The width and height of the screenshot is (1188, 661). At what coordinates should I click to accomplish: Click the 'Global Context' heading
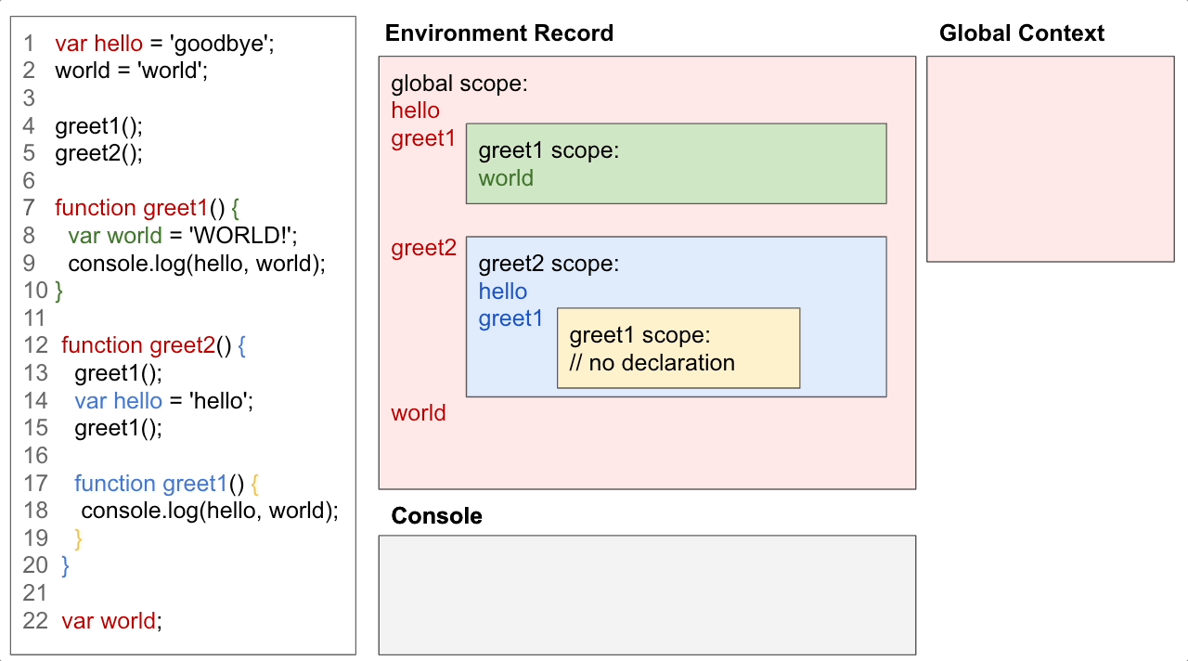1023,33
